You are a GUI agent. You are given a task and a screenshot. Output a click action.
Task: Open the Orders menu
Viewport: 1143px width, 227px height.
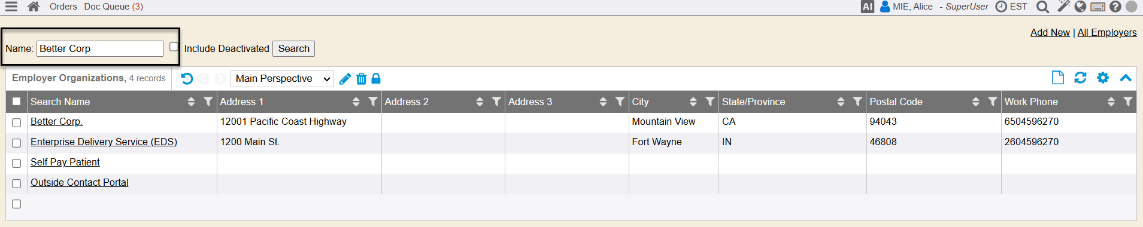(x=63, y=7)
